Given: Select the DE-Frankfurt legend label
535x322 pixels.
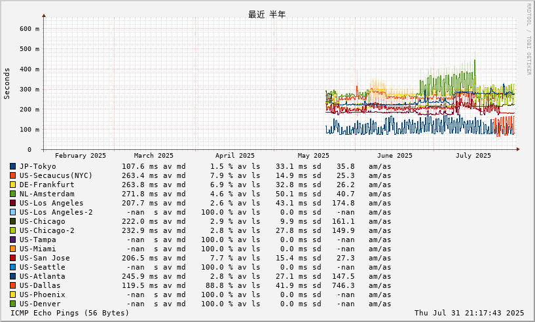Looking at the screenshot, I should point(46,185).
